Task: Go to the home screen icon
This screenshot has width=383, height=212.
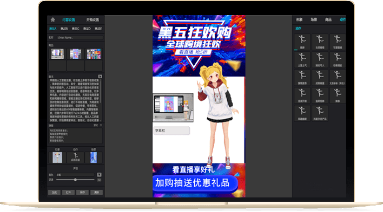Action: (x=53, y=20)
